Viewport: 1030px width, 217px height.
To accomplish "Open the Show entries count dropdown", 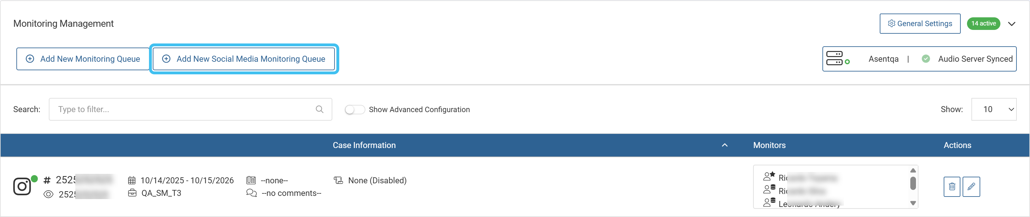I will 993,110.
